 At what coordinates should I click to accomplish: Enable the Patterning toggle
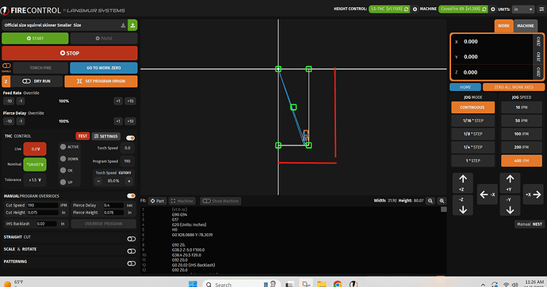(131, 263)
